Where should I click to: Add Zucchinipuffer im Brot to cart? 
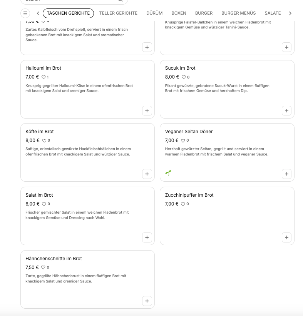tap(286, 237)
